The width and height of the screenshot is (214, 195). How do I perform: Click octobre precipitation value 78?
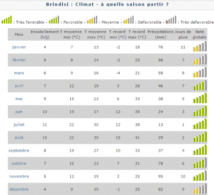[160, 164]
